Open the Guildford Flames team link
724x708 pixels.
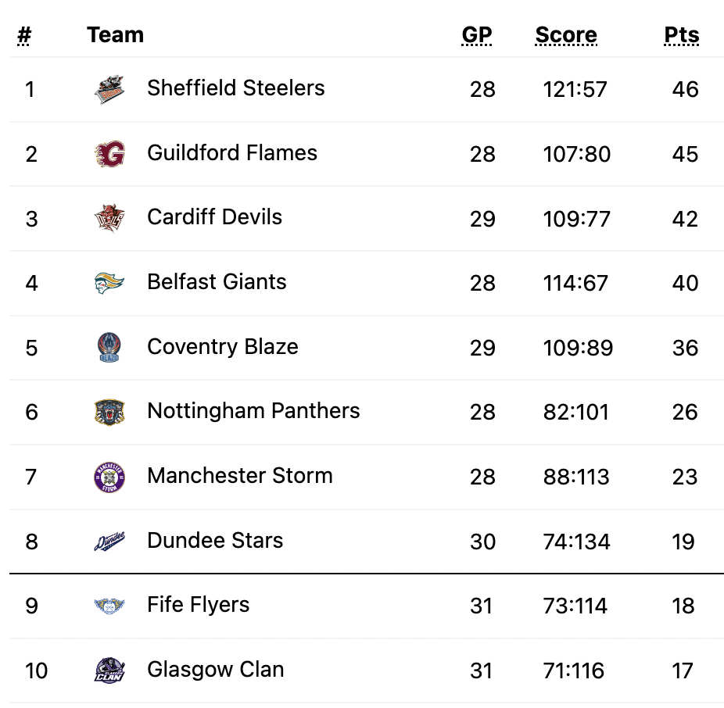(232, 152)
